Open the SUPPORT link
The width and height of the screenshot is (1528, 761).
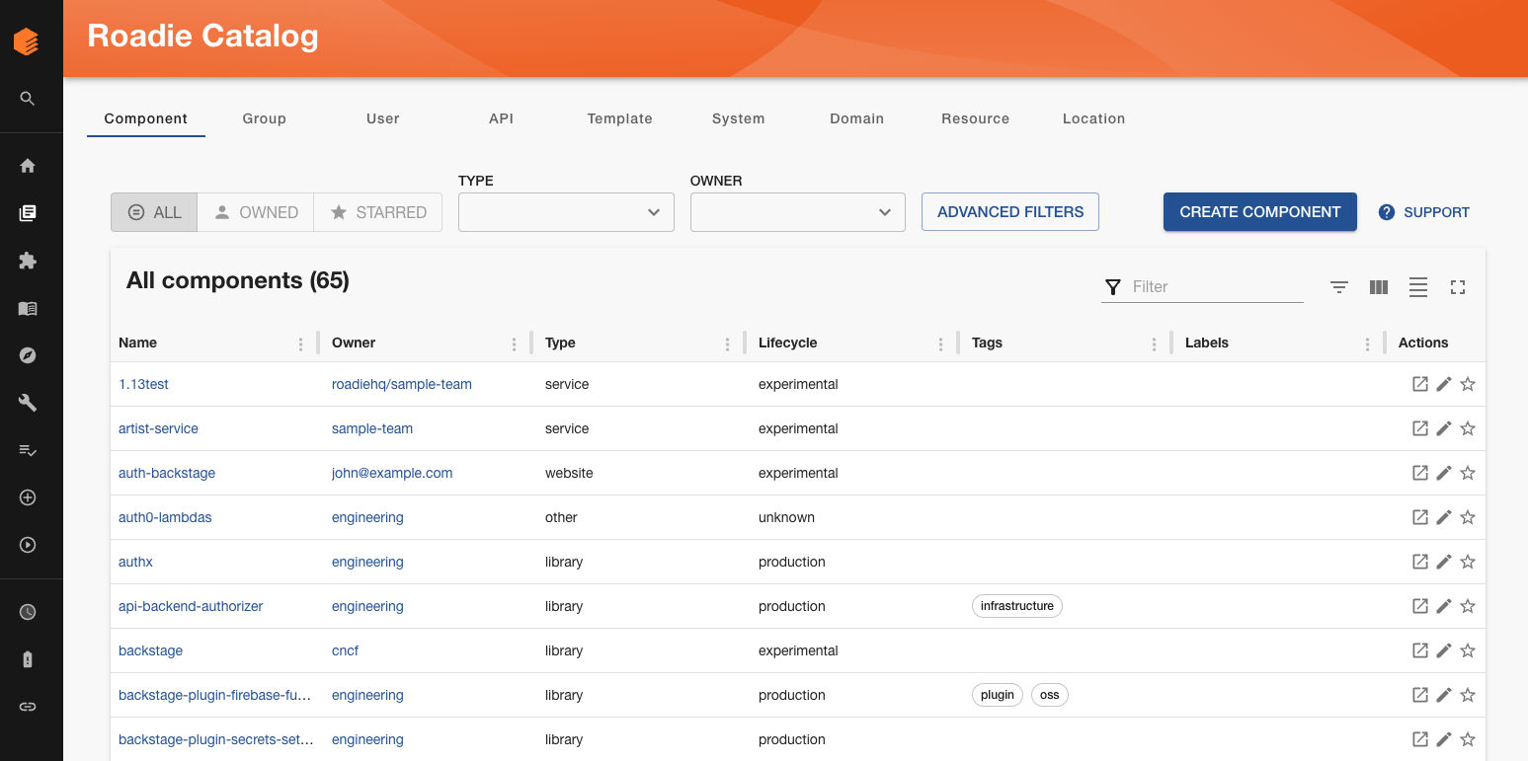(1424, 212)
